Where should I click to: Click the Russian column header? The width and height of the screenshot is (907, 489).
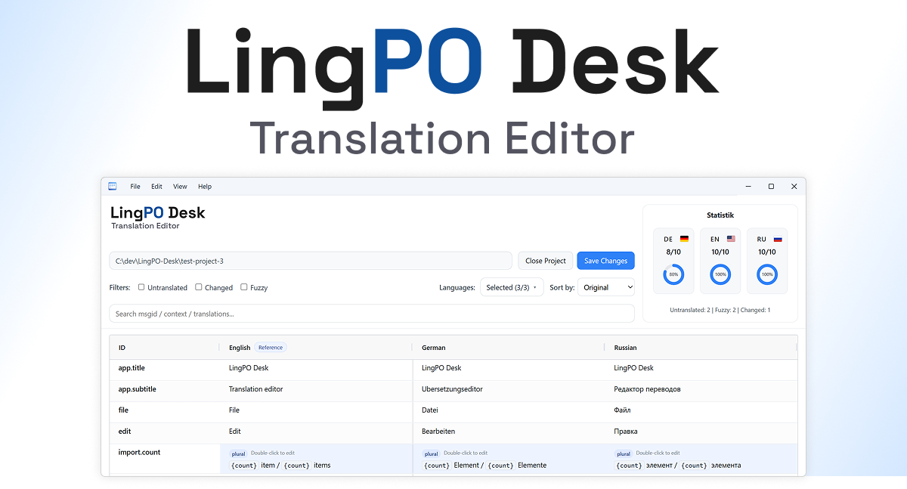coord(625,348)
